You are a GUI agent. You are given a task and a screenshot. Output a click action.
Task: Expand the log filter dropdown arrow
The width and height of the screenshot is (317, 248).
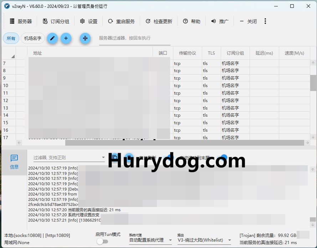pyautogui.click(x=103, y=157)
